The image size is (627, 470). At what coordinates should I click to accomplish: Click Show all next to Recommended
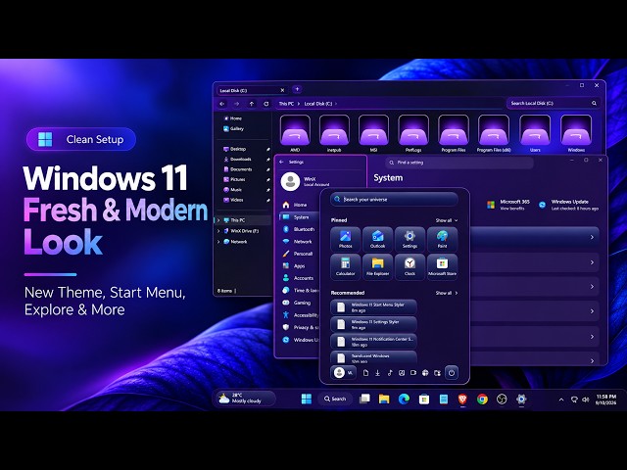(447, 293)
